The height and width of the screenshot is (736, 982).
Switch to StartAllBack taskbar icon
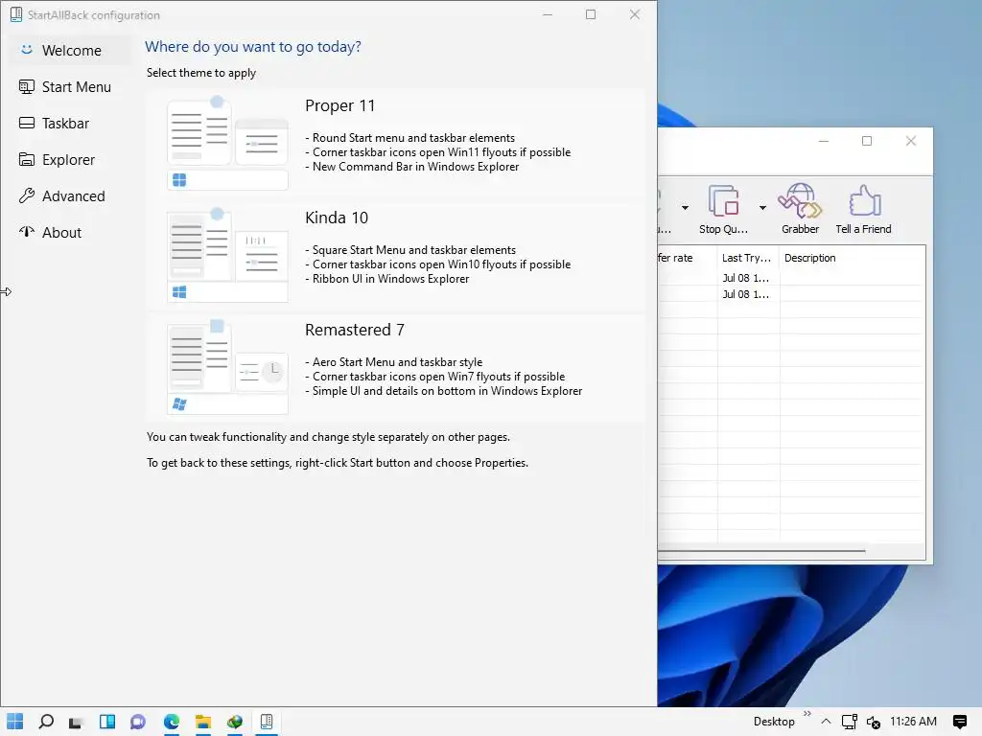267,722
